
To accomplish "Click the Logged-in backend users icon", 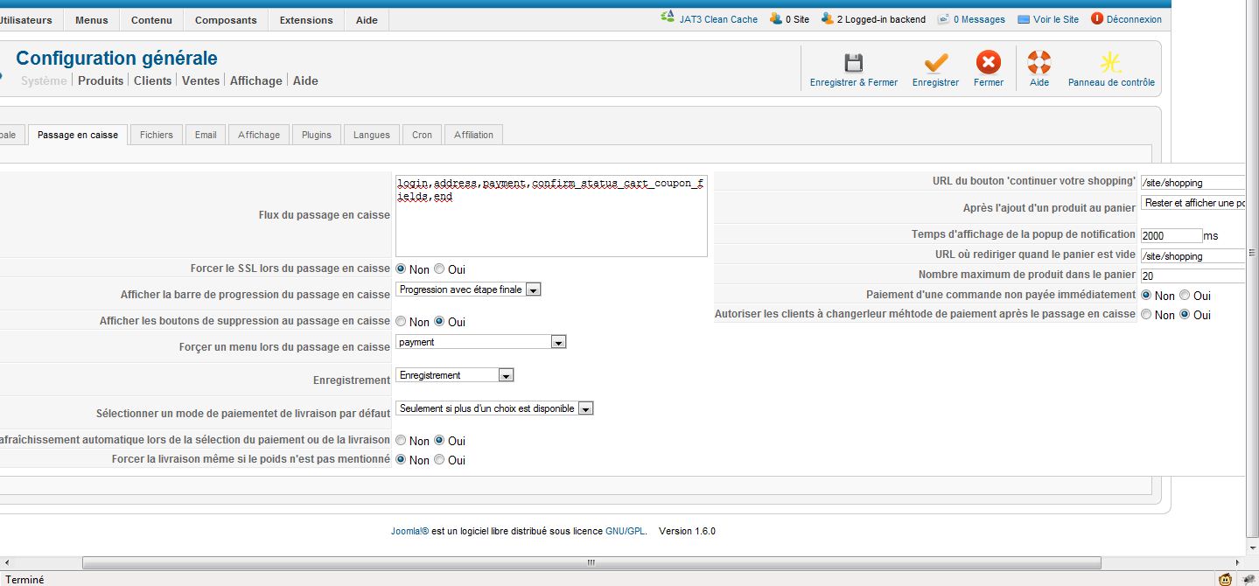I will click(827, 18).
